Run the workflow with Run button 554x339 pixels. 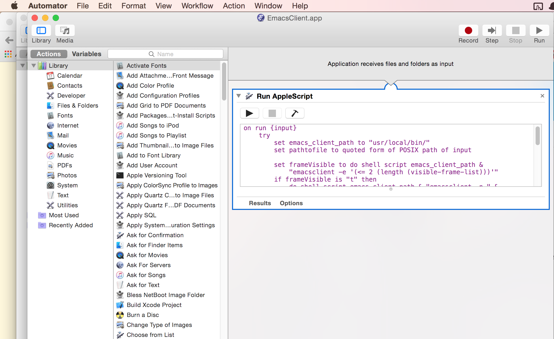click(539, 31)
